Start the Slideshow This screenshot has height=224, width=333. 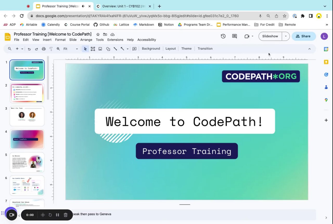(x=270, y=36)
